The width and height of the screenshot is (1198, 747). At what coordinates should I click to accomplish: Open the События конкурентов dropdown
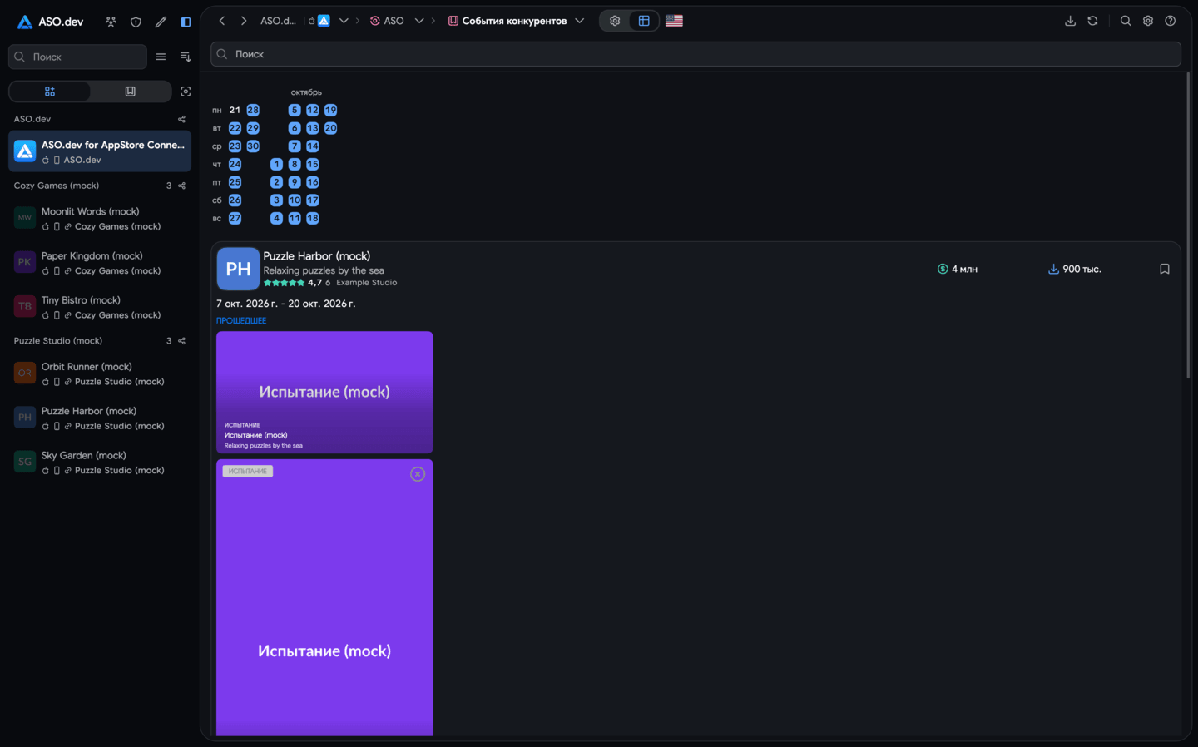tap(579, 21)
